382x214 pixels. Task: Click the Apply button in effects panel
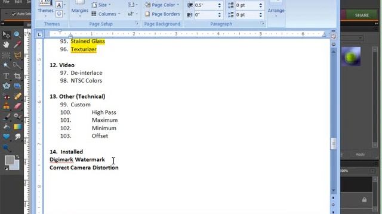tap(360, 155)
